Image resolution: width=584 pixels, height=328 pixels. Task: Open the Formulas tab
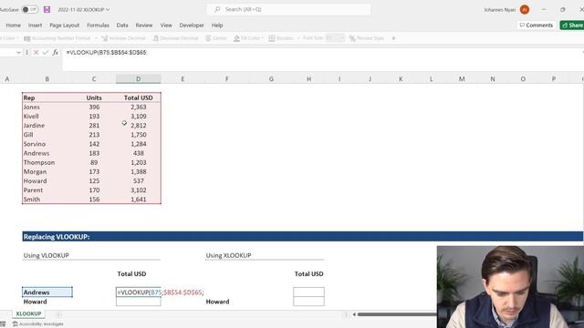tap(98, 26)
